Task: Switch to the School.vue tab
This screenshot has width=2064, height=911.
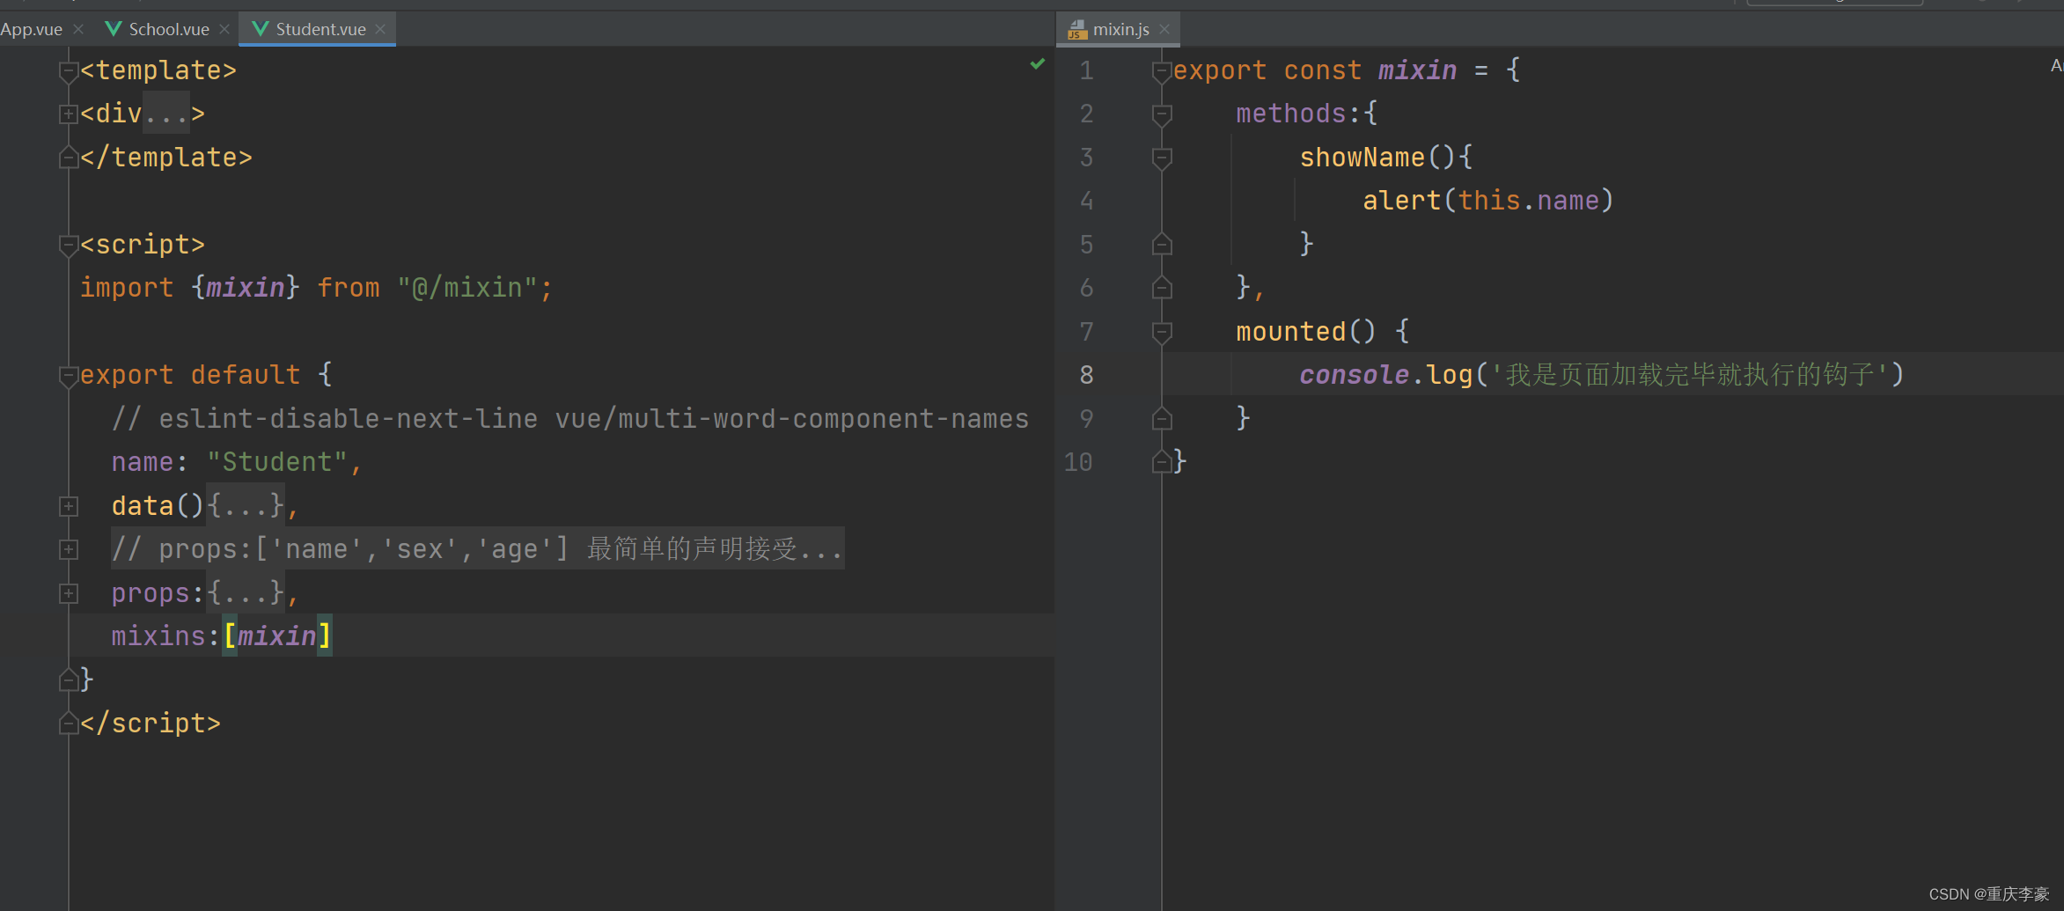Action: (169, 29)
